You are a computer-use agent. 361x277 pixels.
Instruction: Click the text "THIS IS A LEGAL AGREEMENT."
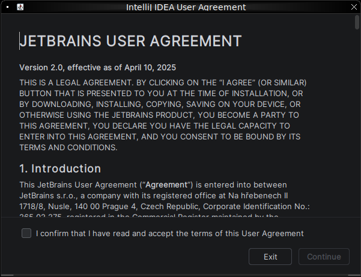pyautogui.click(x=76, y=82)
